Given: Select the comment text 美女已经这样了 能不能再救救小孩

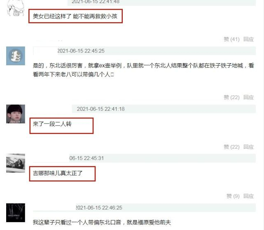Looking at the screenshot, I should click(75, 16).
